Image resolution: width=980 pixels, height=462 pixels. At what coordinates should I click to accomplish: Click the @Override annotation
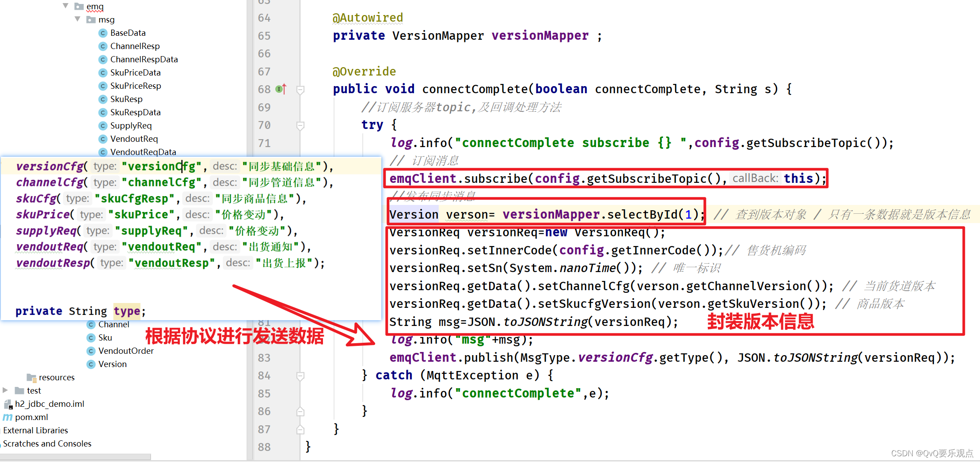364,72
